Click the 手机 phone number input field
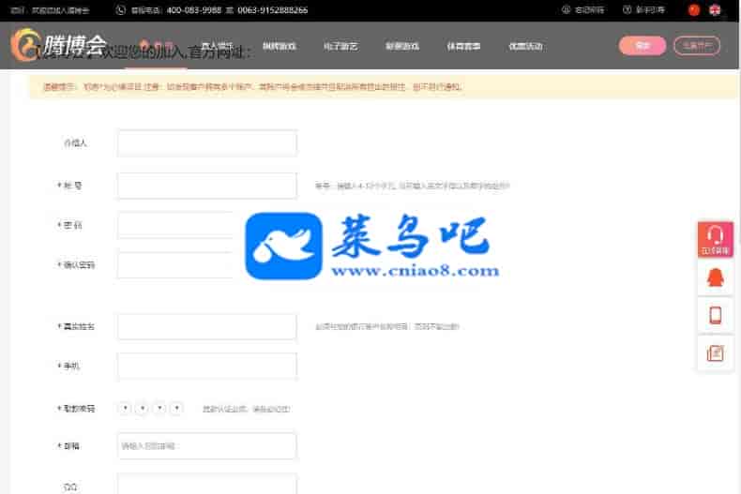The image size is (741, 494). tap(207, 366)
